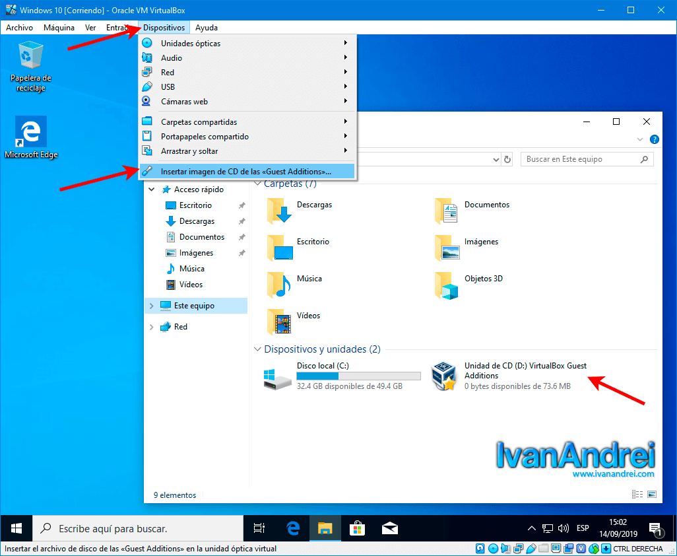Open Portapapeles compartido submenu
677x556 pixels.
coord(247,137)
